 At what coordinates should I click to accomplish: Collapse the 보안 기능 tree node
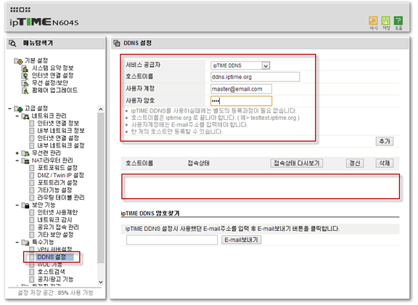(x=17, y=206)
